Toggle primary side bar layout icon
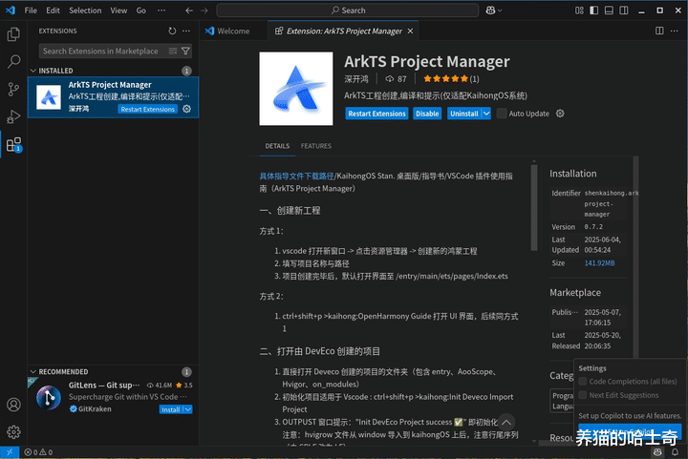Image resolution: width=688 pixels, height=459 pixels. pos(594,10)
